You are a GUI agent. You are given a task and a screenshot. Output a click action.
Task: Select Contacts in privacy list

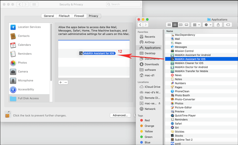[29, 36]
